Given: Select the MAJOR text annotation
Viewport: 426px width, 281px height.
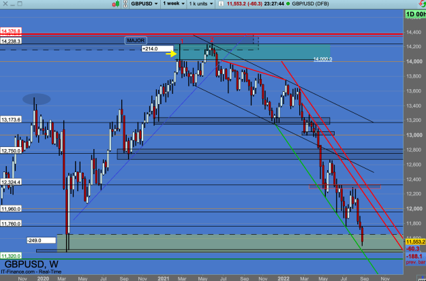Looking at the screenshot, I should pos(136,41).
